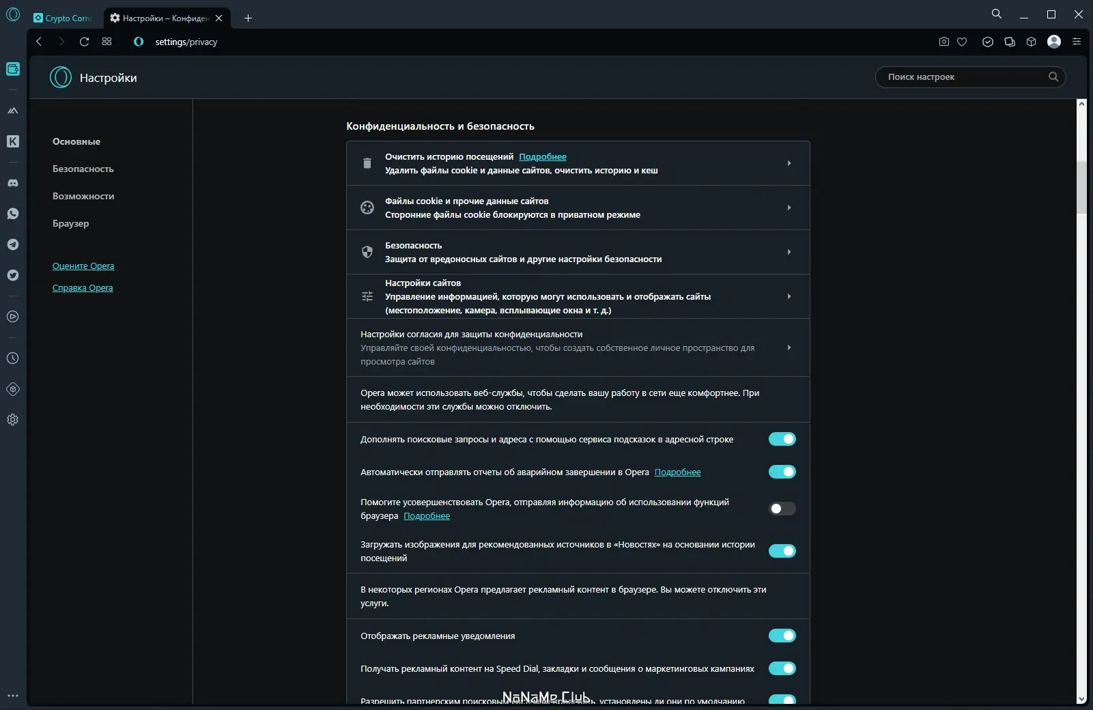Open the extensions cube icon in toolbar
Image resolution: width=1093 pixels, height=710 pixels.
pyautogui.click(x=1032, y=42)
